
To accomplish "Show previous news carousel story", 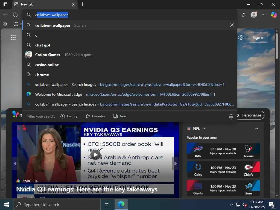I will tap(15, 164).
